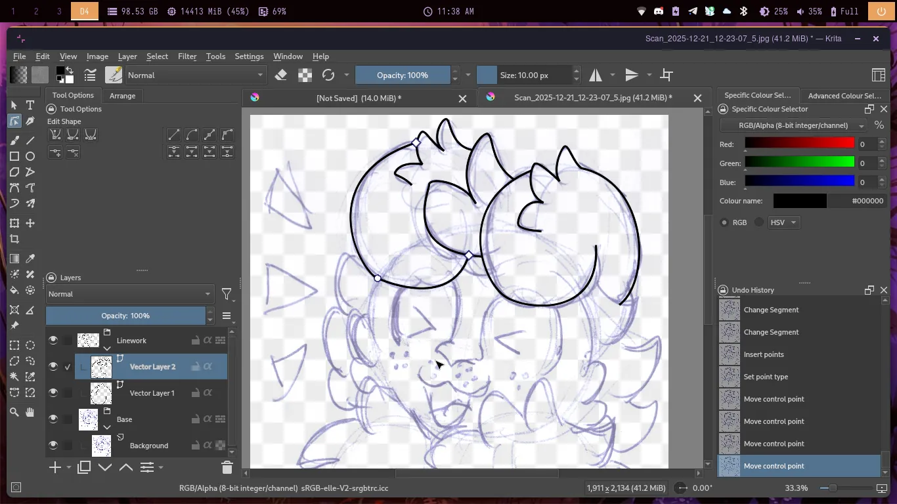This screenshot has width=897, height=504.
Task: Pick the Freehand Brush tool
Action: click(x=14, y=140)
